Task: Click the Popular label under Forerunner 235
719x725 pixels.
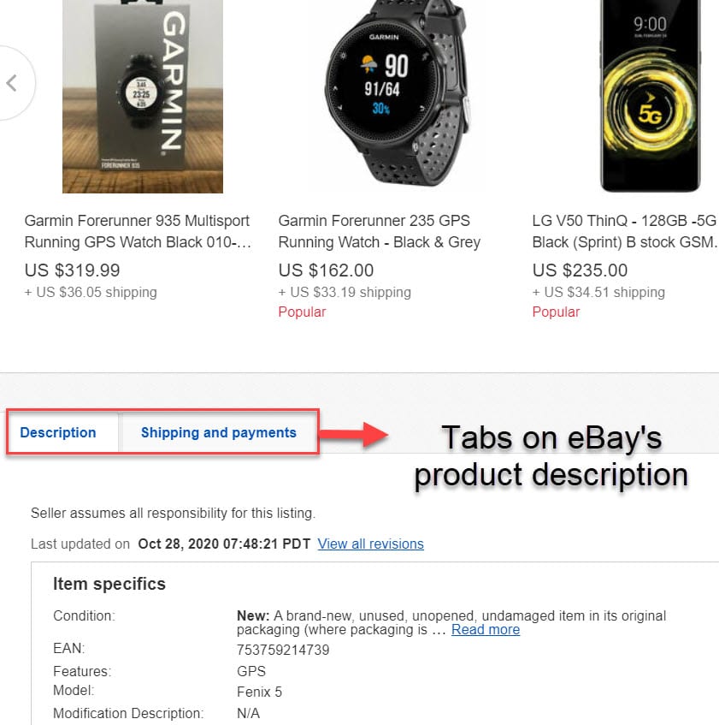Action: point(302,312)
